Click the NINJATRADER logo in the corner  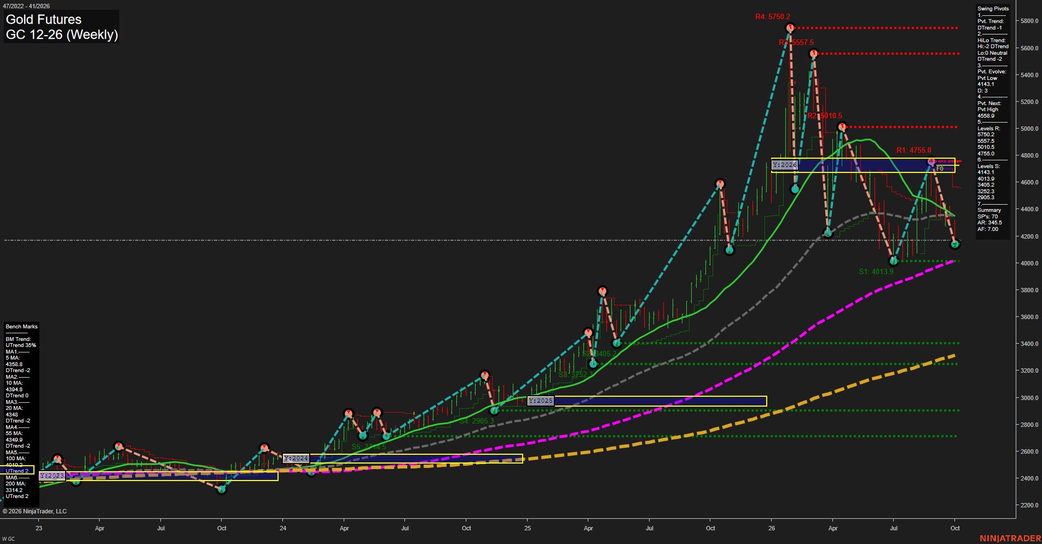pos(1010,539)
